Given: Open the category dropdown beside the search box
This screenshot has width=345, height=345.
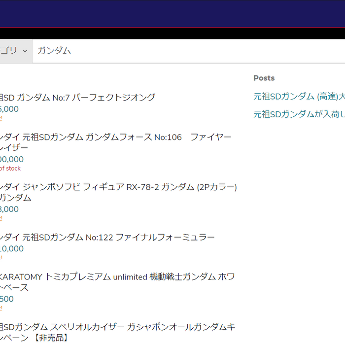Looking at the screenshot, I should 15,51.
